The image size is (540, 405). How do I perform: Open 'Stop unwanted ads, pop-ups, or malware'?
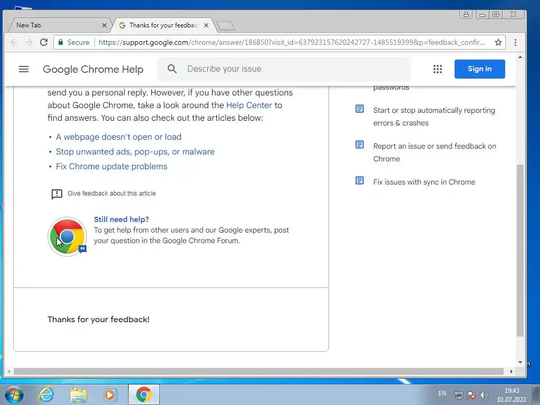coord(135,151)
